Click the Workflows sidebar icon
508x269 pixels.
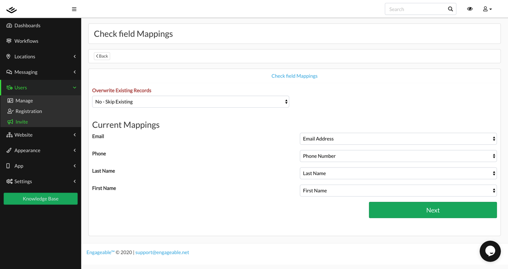(9, 41)
